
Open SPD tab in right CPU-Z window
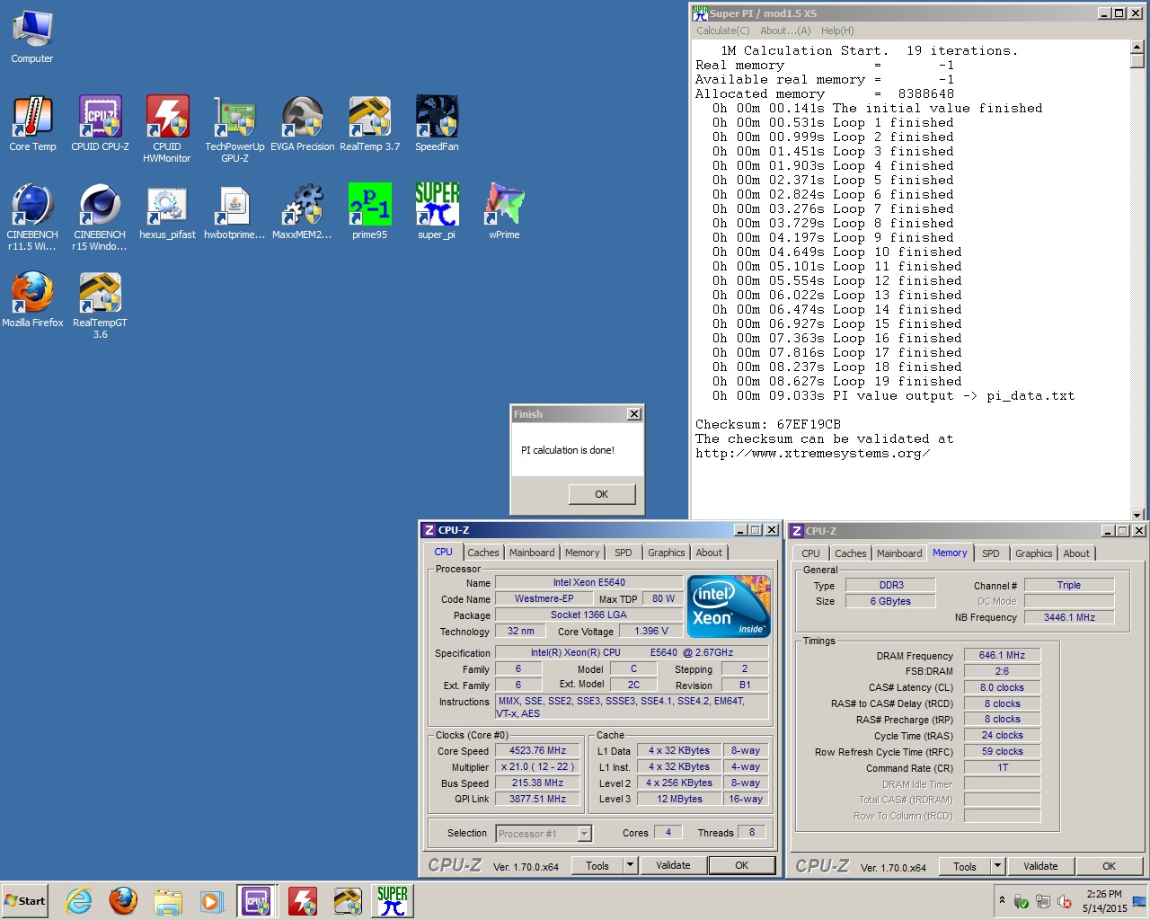pos(991,553)
